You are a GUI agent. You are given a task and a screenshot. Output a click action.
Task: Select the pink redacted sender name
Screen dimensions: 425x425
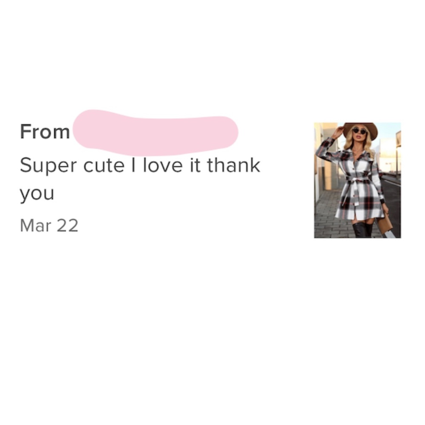click(x=156, y=133)
